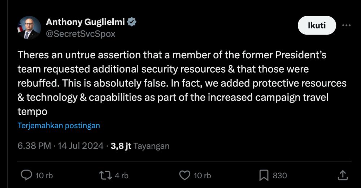
Task: Like the post with the heart icon
Action: pyautogui.click(x=184, y=175)
